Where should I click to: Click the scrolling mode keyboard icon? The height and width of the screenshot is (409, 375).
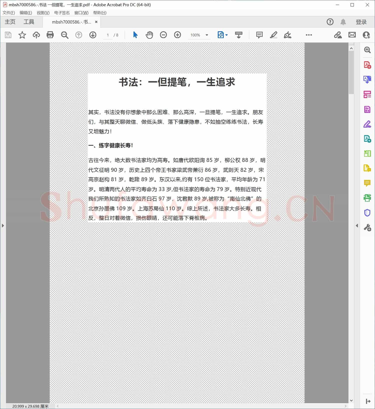239,35
